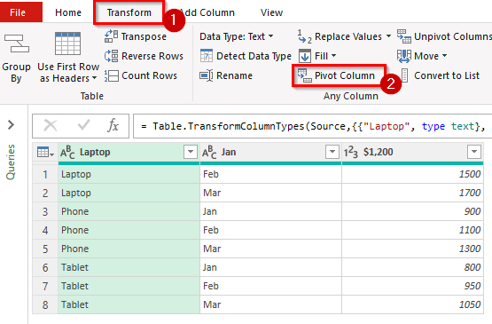This screenshot has height=324, width=492.
Task: Open the Move dropdown arrow
Action: tap(445, 56)
